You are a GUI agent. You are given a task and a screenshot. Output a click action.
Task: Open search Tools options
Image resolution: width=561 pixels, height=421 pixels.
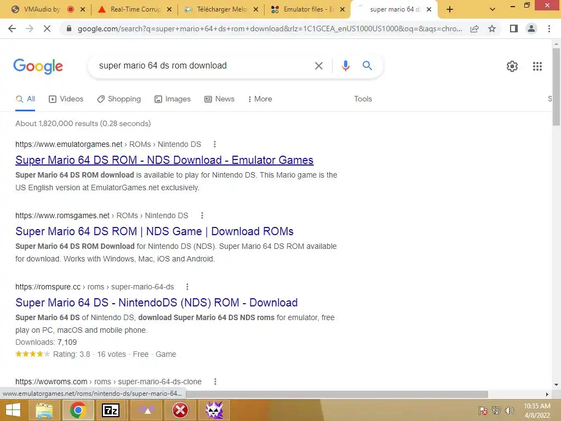click(x=363, y=99)
